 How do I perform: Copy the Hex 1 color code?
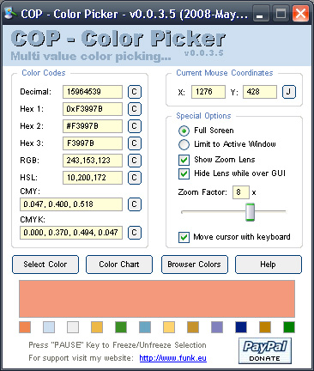click(x=135, y=109)
